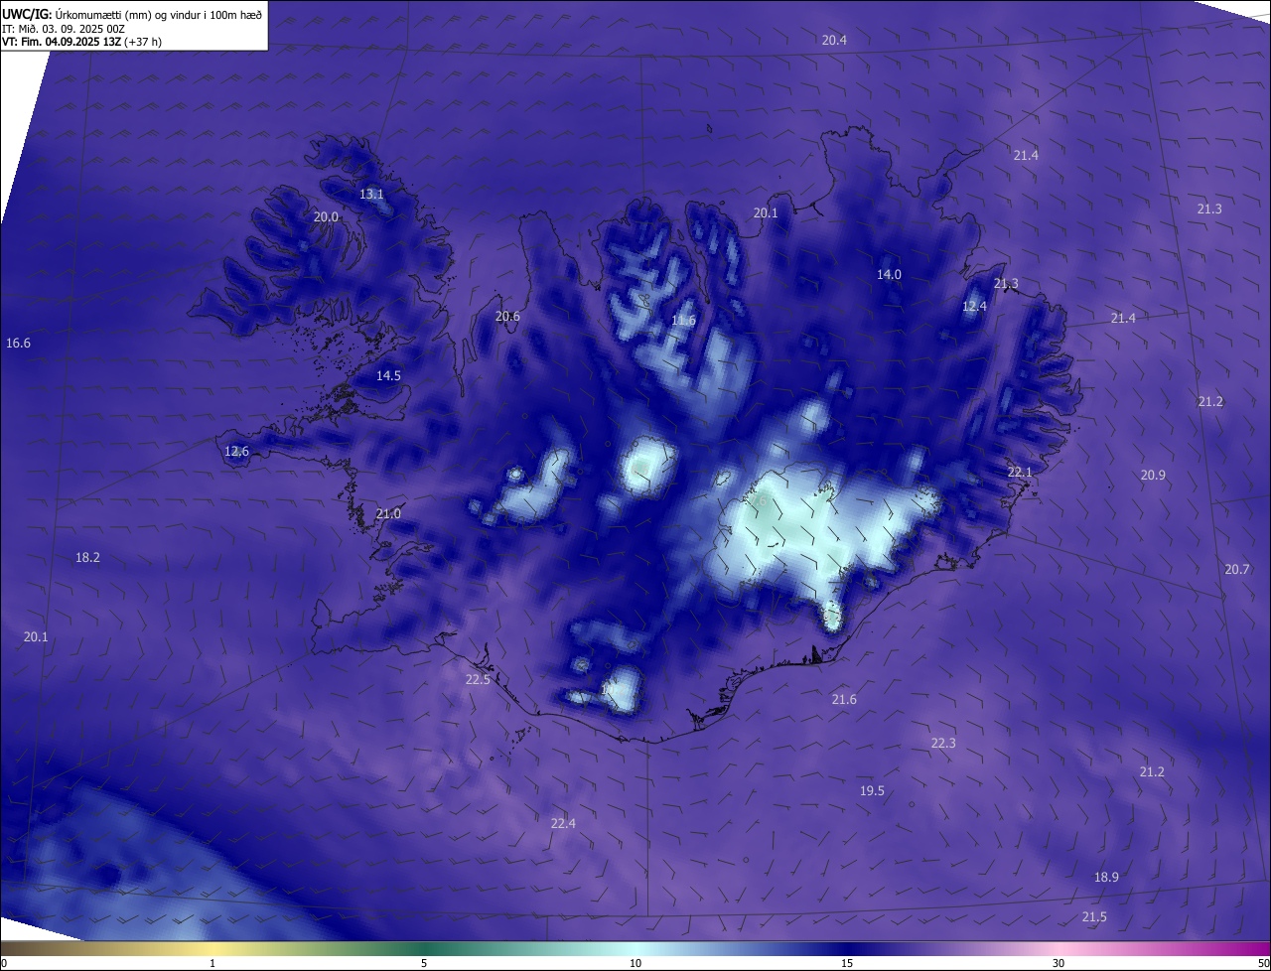This screenshot has width=1271, height=971.
Task: Click the 14.0 value label
Action: tap(889, 274)
